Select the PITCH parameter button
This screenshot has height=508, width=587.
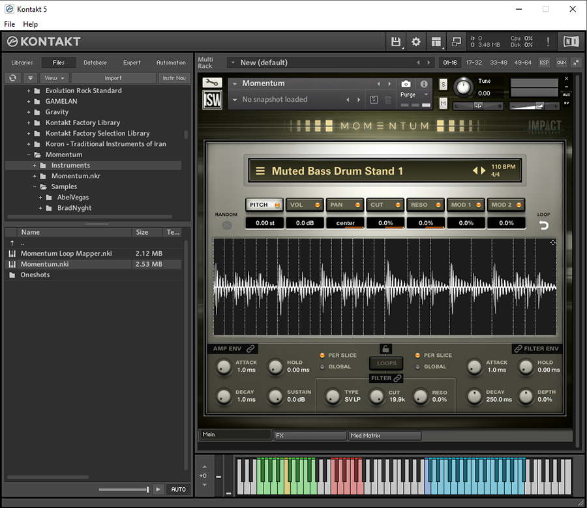tap(264, 205)
